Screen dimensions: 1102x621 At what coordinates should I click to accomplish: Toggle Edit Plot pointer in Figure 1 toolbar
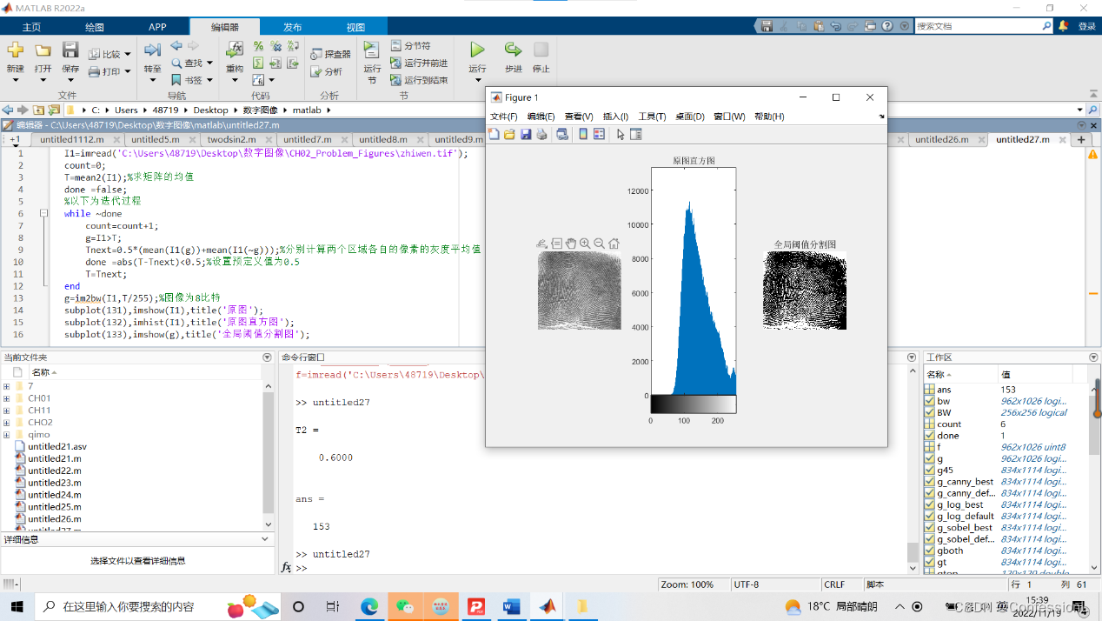coord(621,134)
